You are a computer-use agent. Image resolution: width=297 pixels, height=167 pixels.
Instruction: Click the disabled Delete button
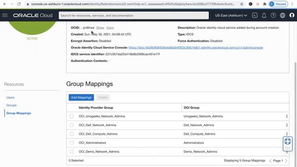[x=103, y=97]
